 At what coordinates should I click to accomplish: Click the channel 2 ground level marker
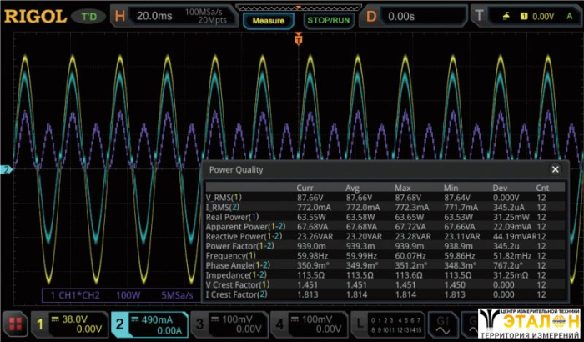(x=5, y=170)
